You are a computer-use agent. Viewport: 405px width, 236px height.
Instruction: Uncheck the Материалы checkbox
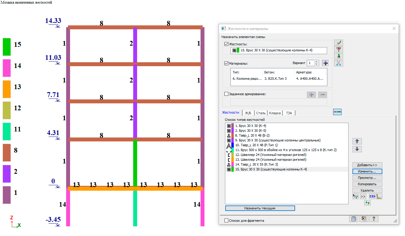pos(226,63)
